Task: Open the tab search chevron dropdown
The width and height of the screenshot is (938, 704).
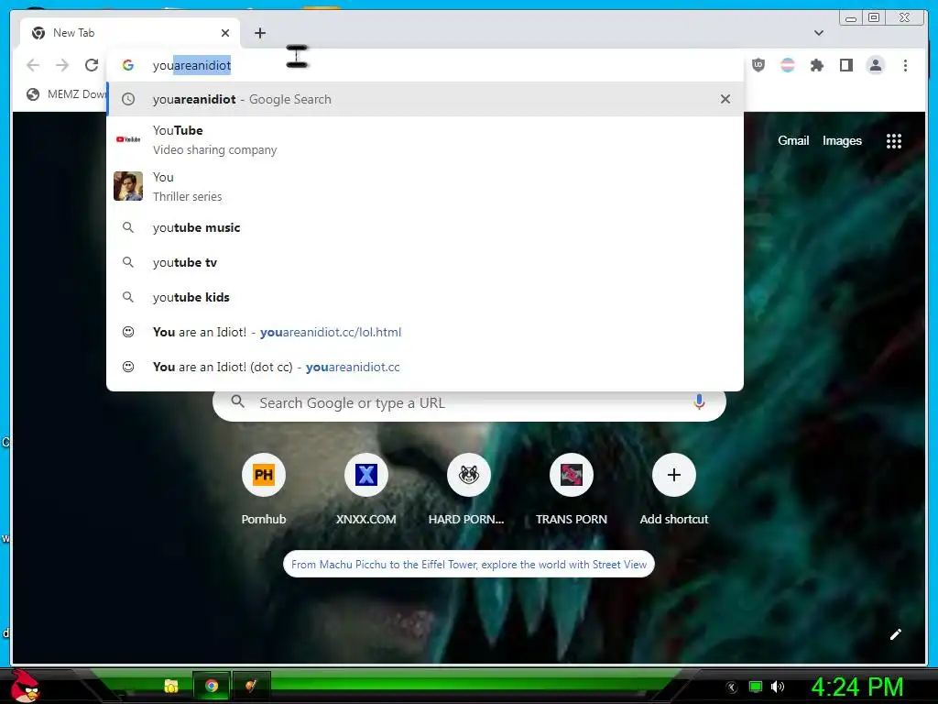Action: (819, 33)
